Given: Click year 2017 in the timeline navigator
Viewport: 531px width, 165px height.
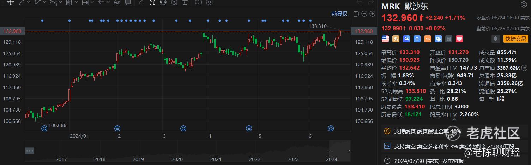Looking at the screenshot, I should click(61, 159).
